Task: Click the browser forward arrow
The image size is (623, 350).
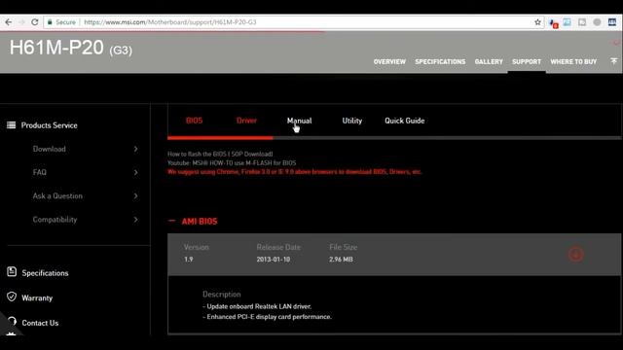Action: [21, 22]
